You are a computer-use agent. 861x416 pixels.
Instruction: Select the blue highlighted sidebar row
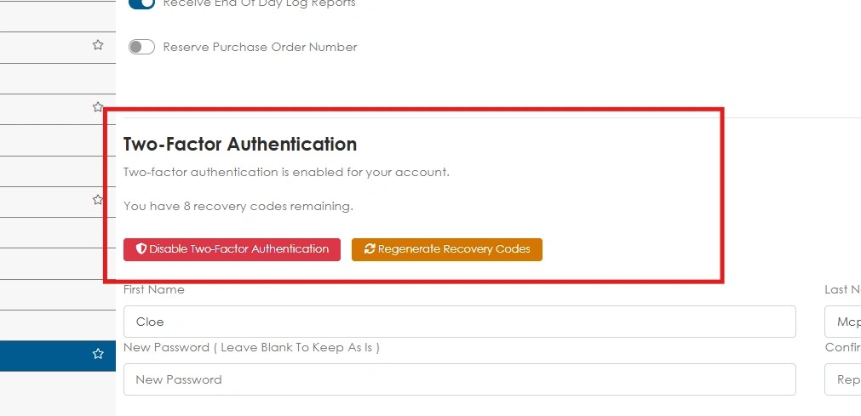point(58,356)
